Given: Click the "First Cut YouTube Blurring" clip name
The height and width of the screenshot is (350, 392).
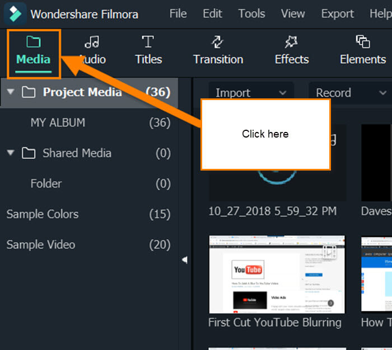Looking at the screenshot, I should 275,322.
